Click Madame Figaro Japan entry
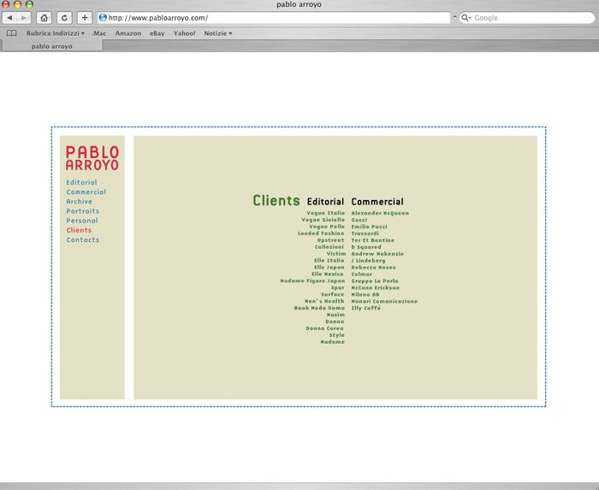Image resolution: width=599 pixels, height=490 pixels. 312,280
